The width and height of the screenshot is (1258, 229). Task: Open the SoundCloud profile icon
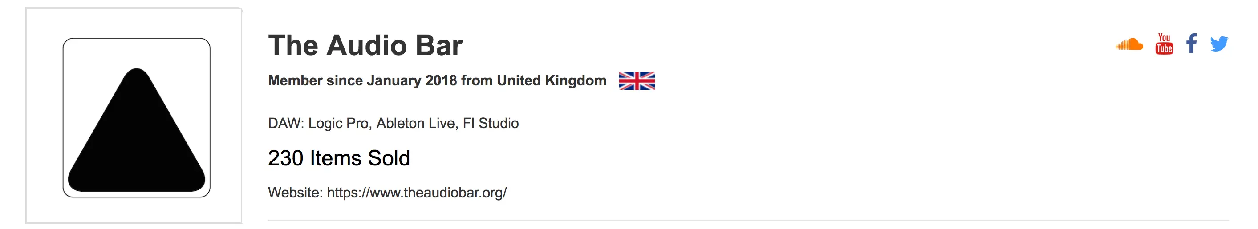(1129, 44)
